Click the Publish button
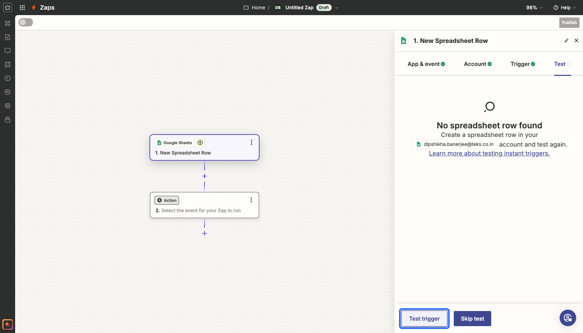Screen dimensions: 583x333 click(569, 23)
